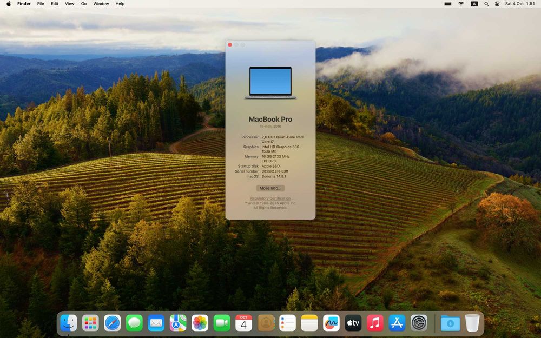Open Finder from the dock

click(x=69, y=323)
